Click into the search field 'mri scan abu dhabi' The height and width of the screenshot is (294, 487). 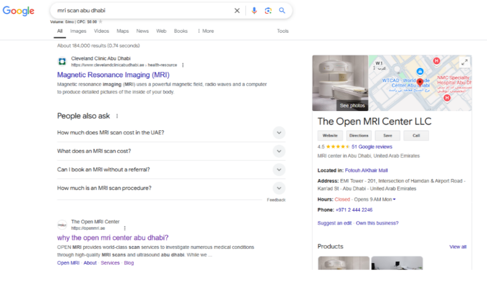pyautogui.click(x=143, y=11)
